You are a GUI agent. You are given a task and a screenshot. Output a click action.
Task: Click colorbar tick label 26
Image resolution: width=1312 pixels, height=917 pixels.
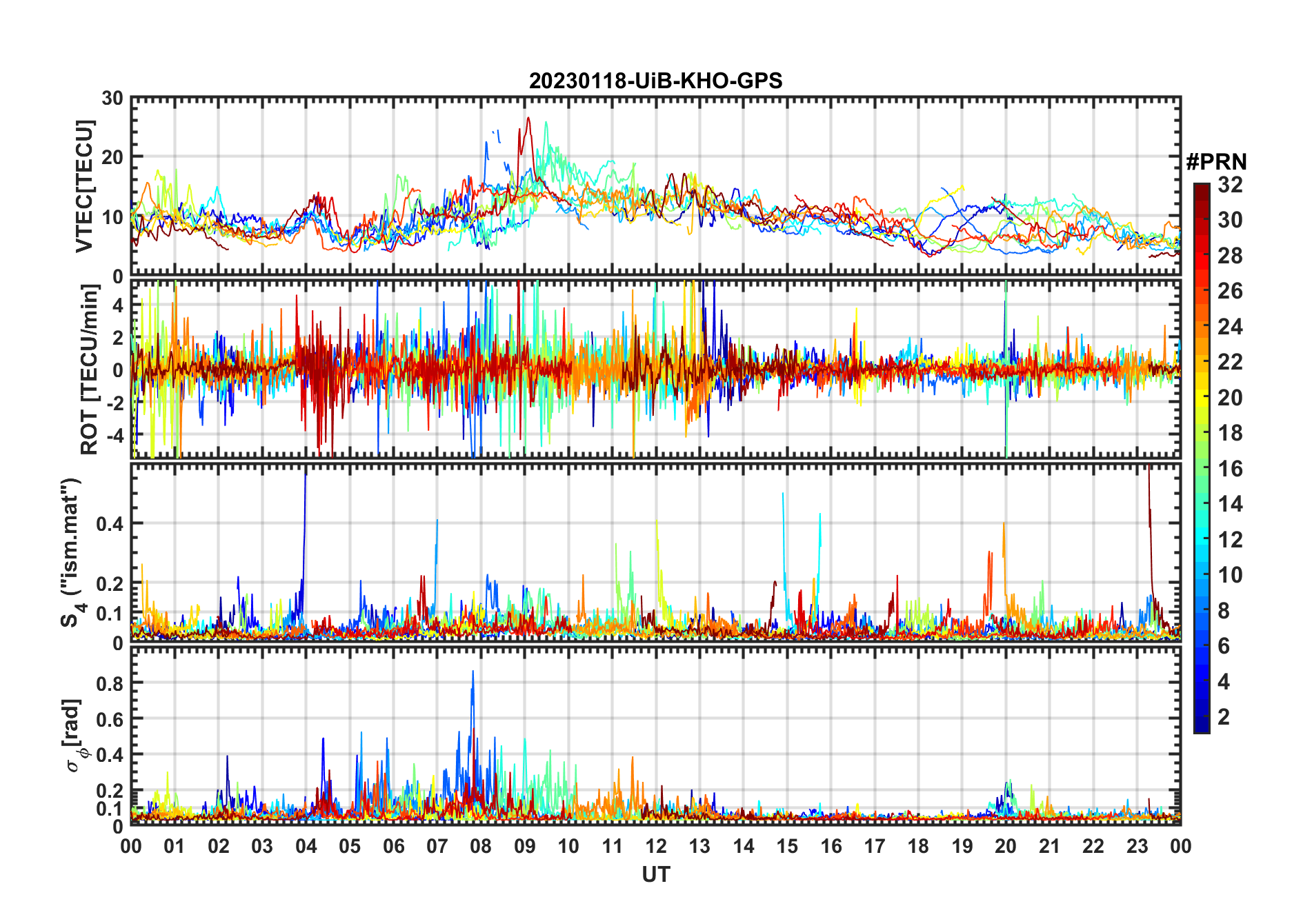pos(1230,291)
